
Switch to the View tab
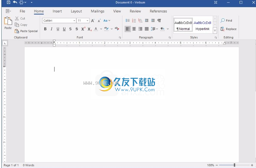click(x=117, y=11)
